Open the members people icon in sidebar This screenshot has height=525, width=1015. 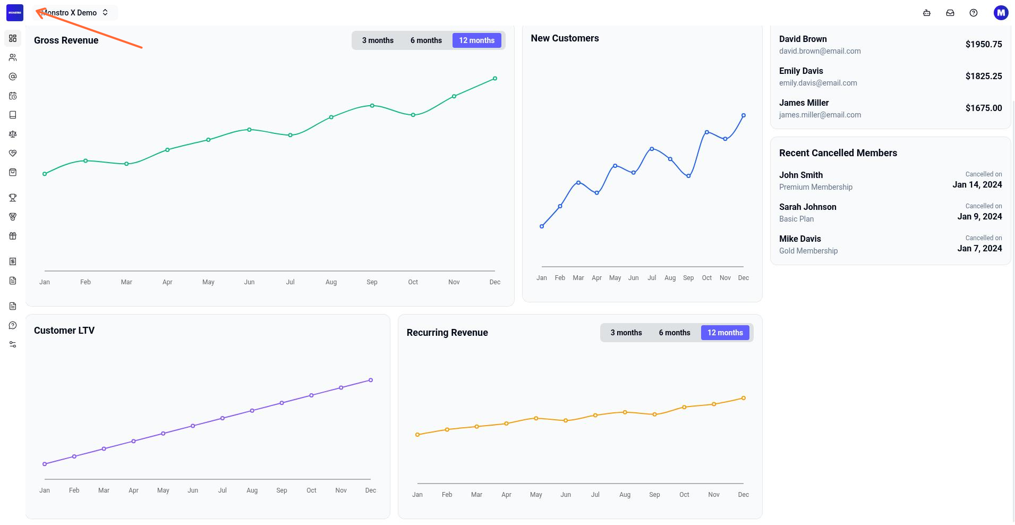(x=13, y=57)
